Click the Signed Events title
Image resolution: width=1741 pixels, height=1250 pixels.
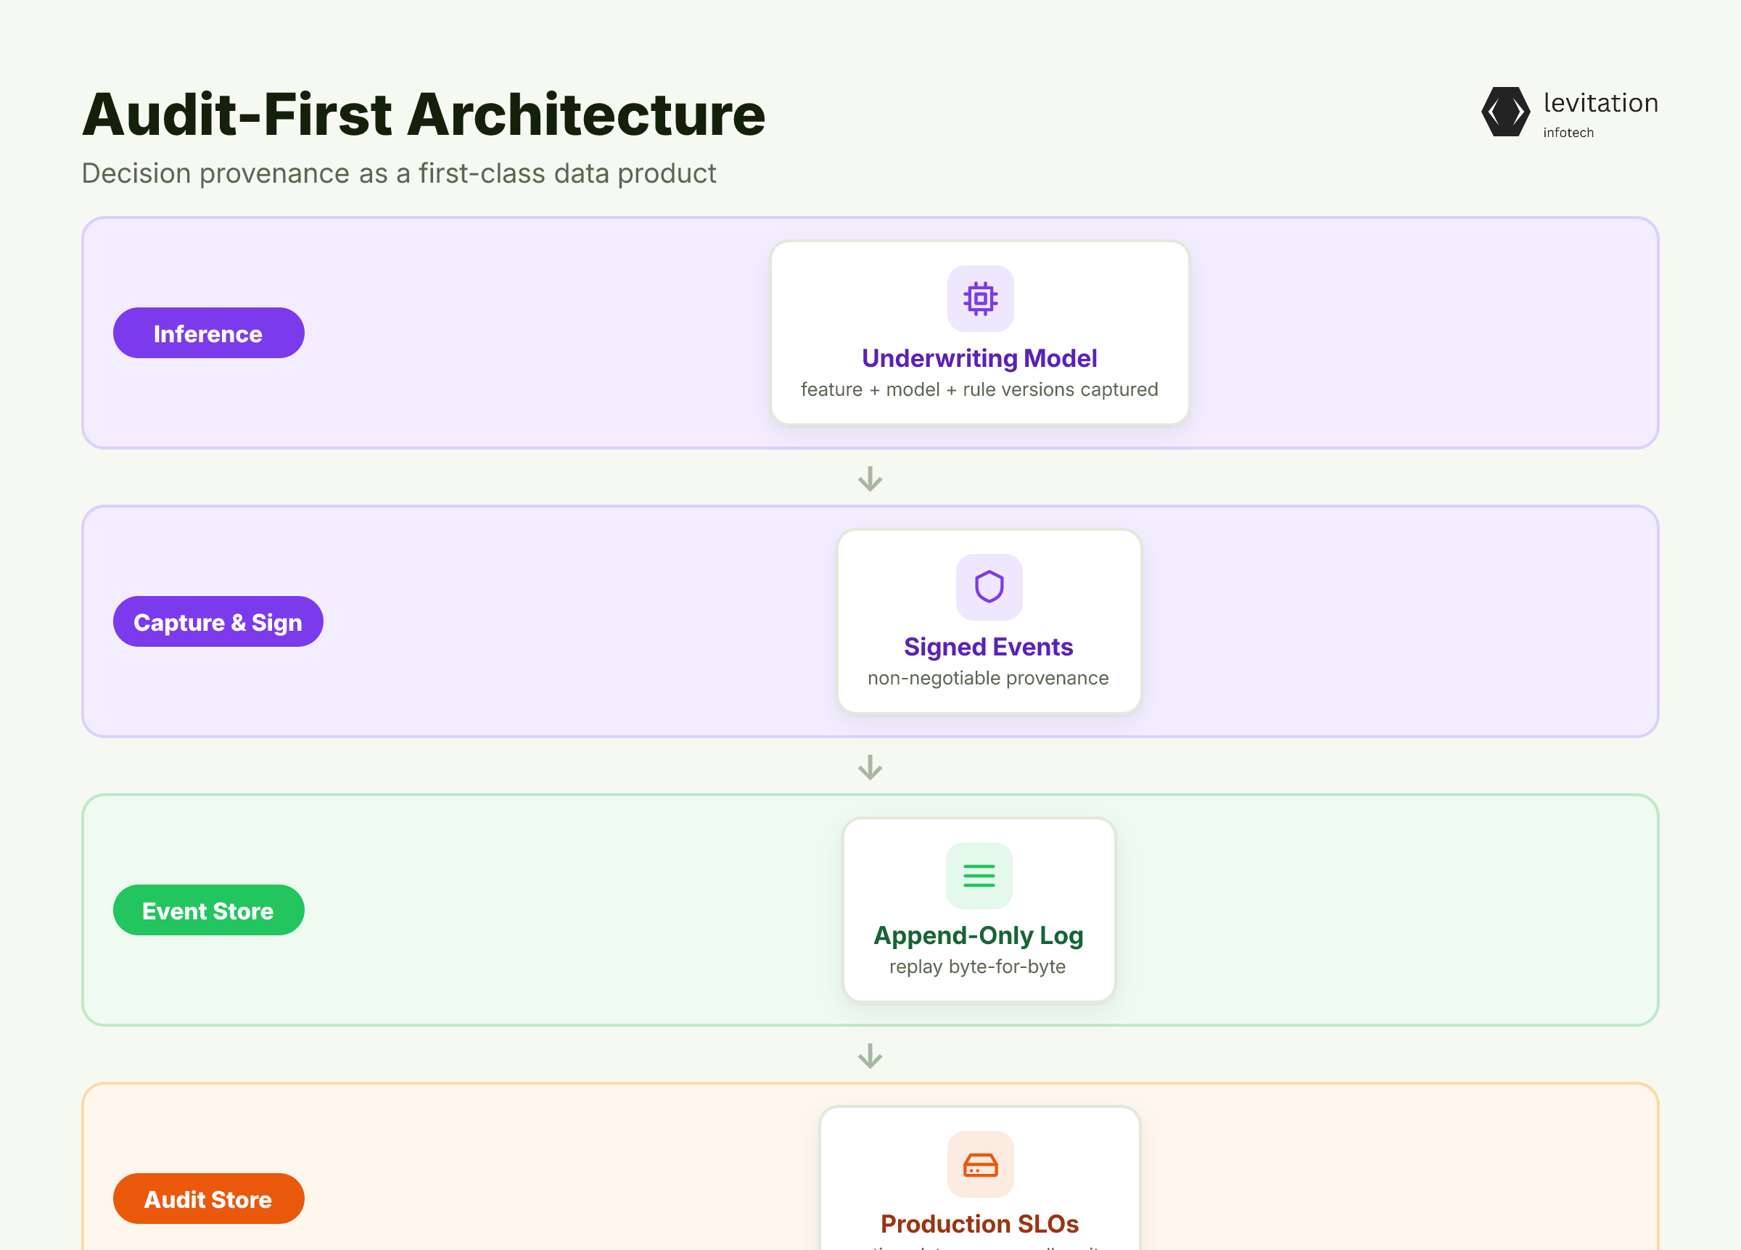(989, 647)
